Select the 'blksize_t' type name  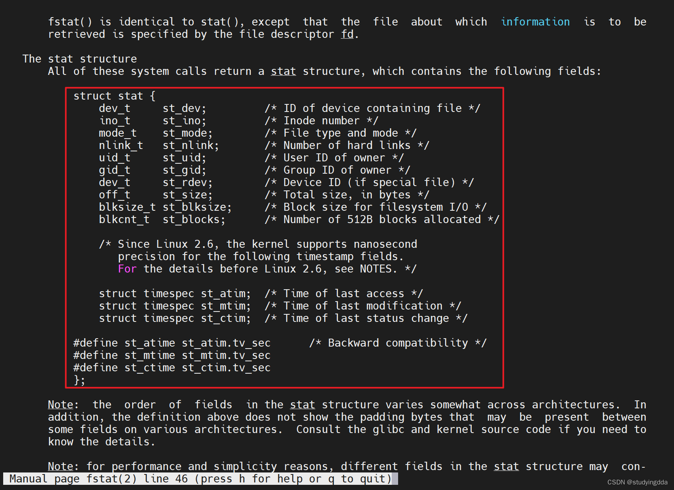click(127, 207)
